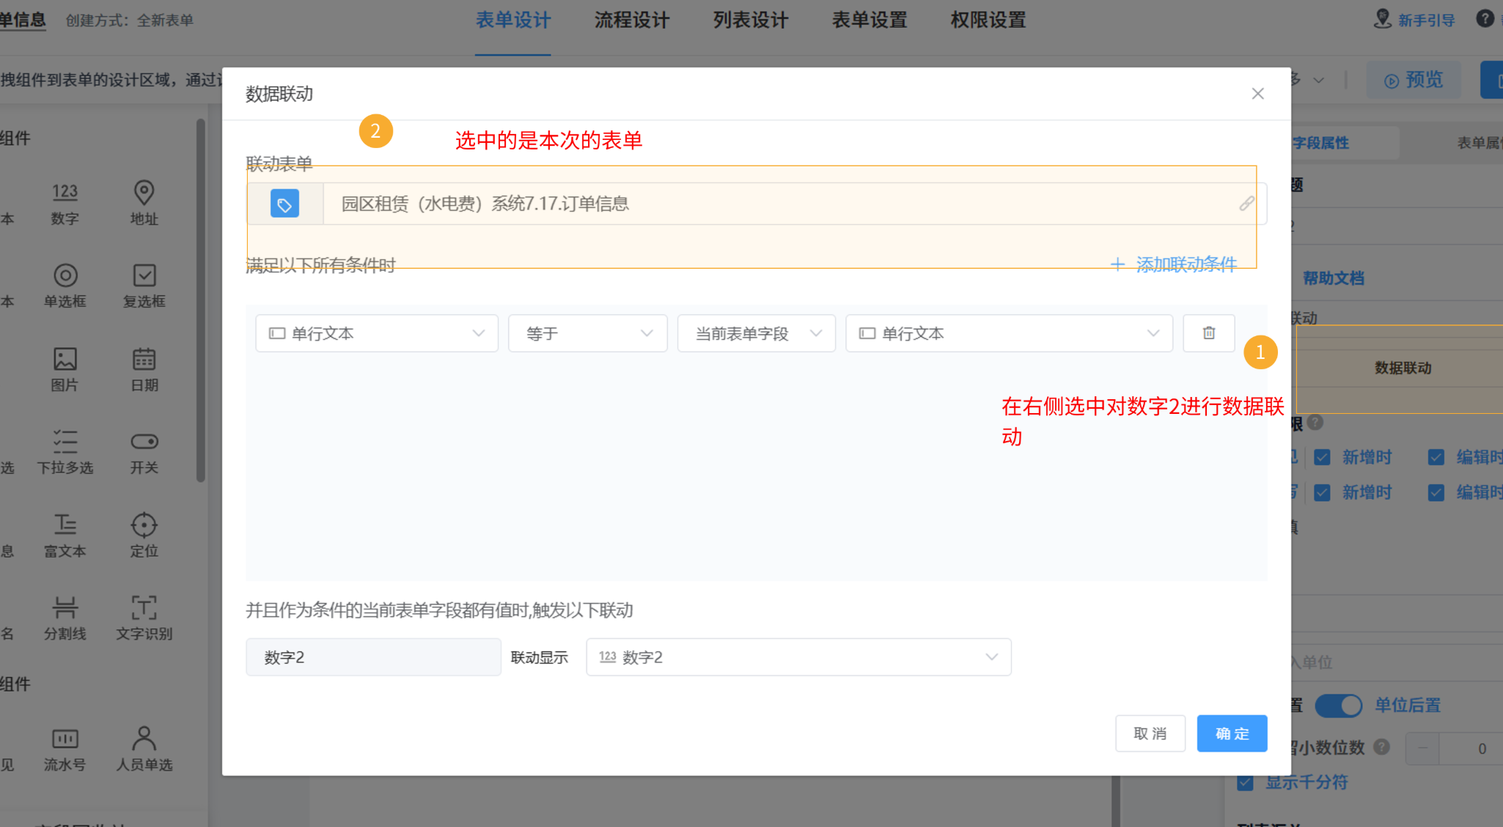Click the 数据联动 button in right panel

pyautogui.click(x=1402, y=368)
